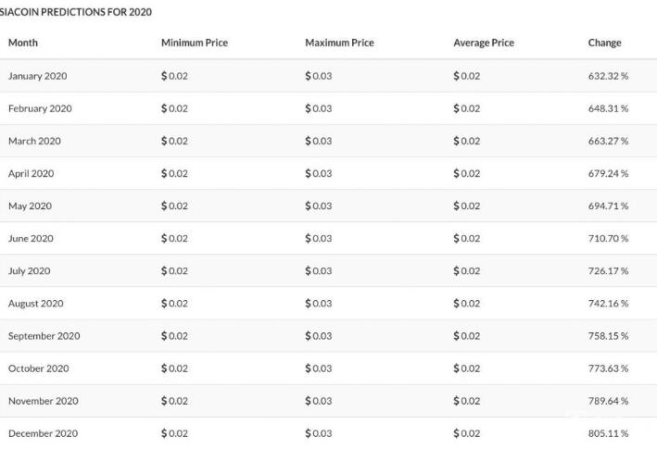This screenshot has width=657, height=449.
Task: Click the October 2020 month cell
Action: tap(39, 368)
